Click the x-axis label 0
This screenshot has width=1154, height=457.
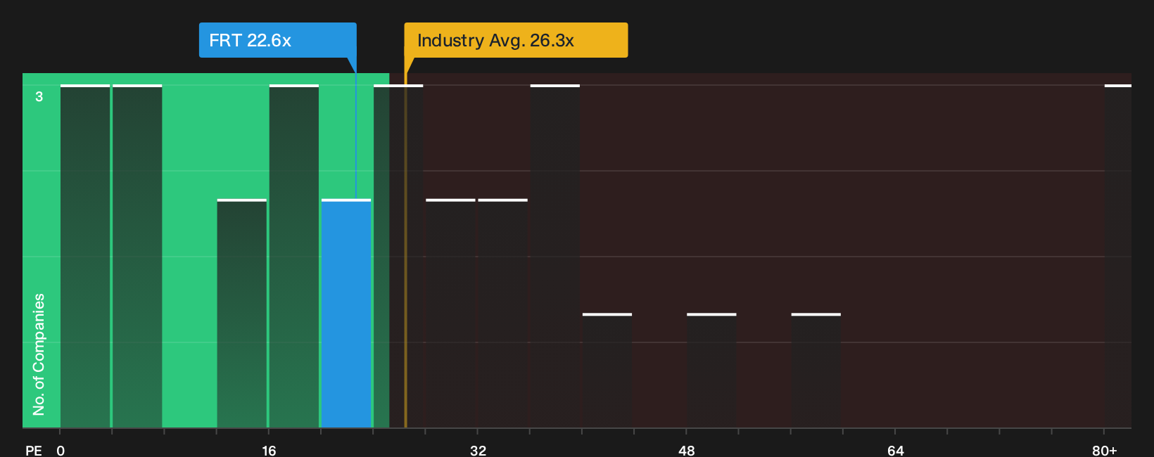point(61,450)
